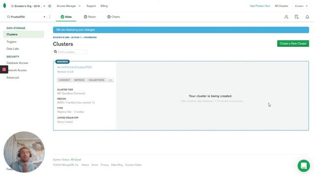Click the Version 4.2.8 text
The image size is (314, 176).
tap(65, 72)
